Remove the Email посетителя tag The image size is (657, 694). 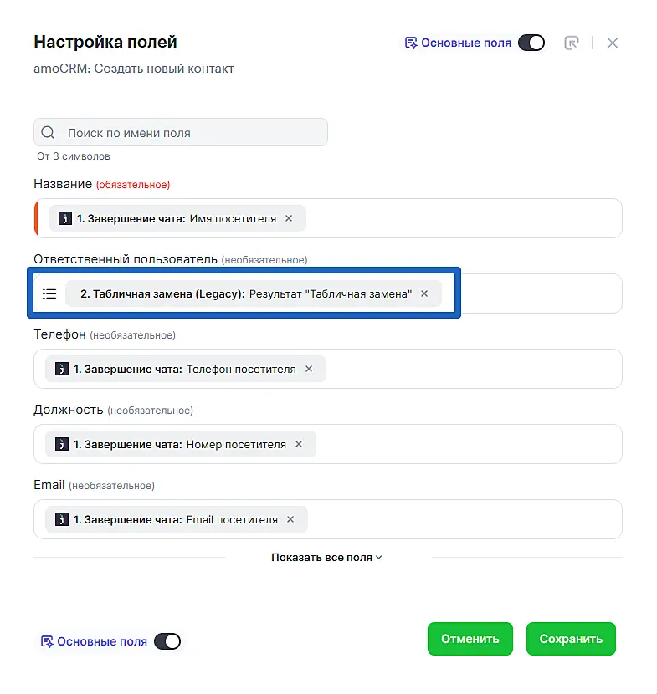tap(290, 519)
